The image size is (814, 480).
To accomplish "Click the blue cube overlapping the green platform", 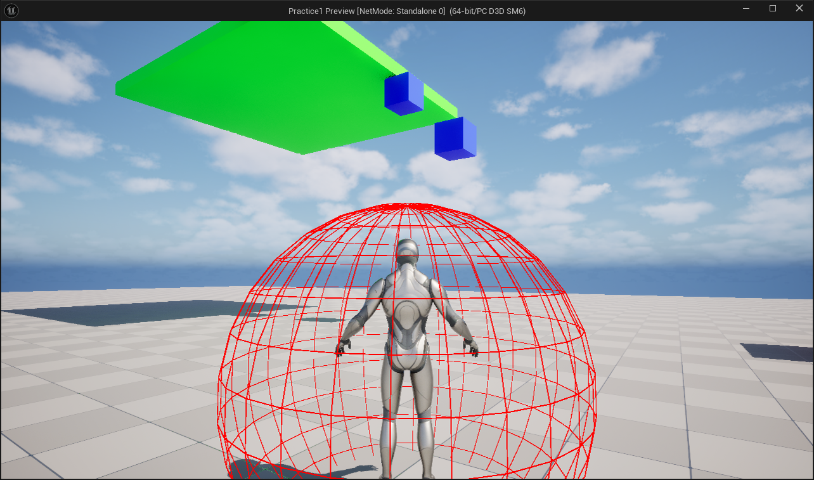I will click(x=404, y=94).
